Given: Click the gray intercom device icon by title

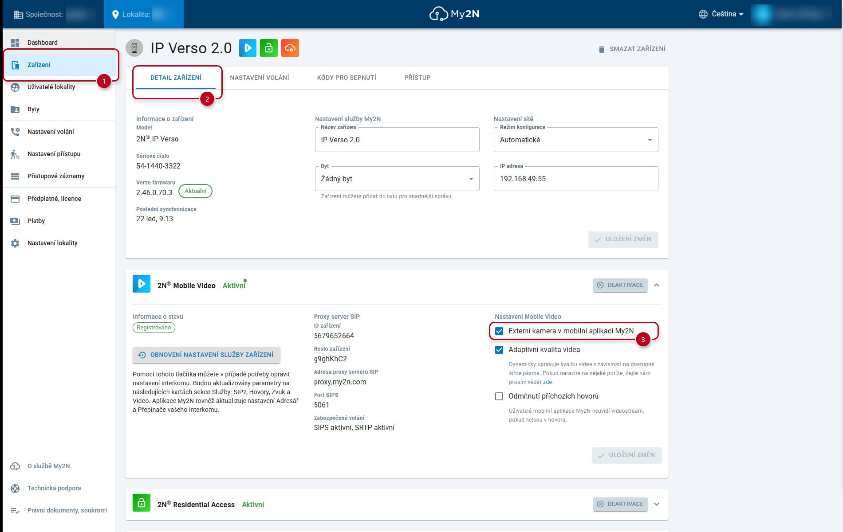Looking at the screenshot, I should pyautogui.click(x=134, y=48).
